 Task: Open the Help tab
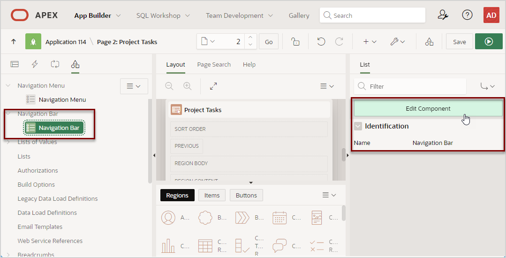(249, 65)
